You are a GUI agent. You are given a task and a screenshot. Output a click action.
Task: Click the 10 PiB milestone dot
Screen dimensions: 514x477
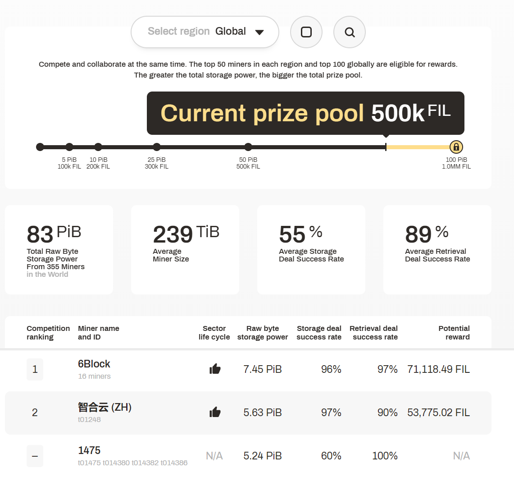(x=98, y=147)
